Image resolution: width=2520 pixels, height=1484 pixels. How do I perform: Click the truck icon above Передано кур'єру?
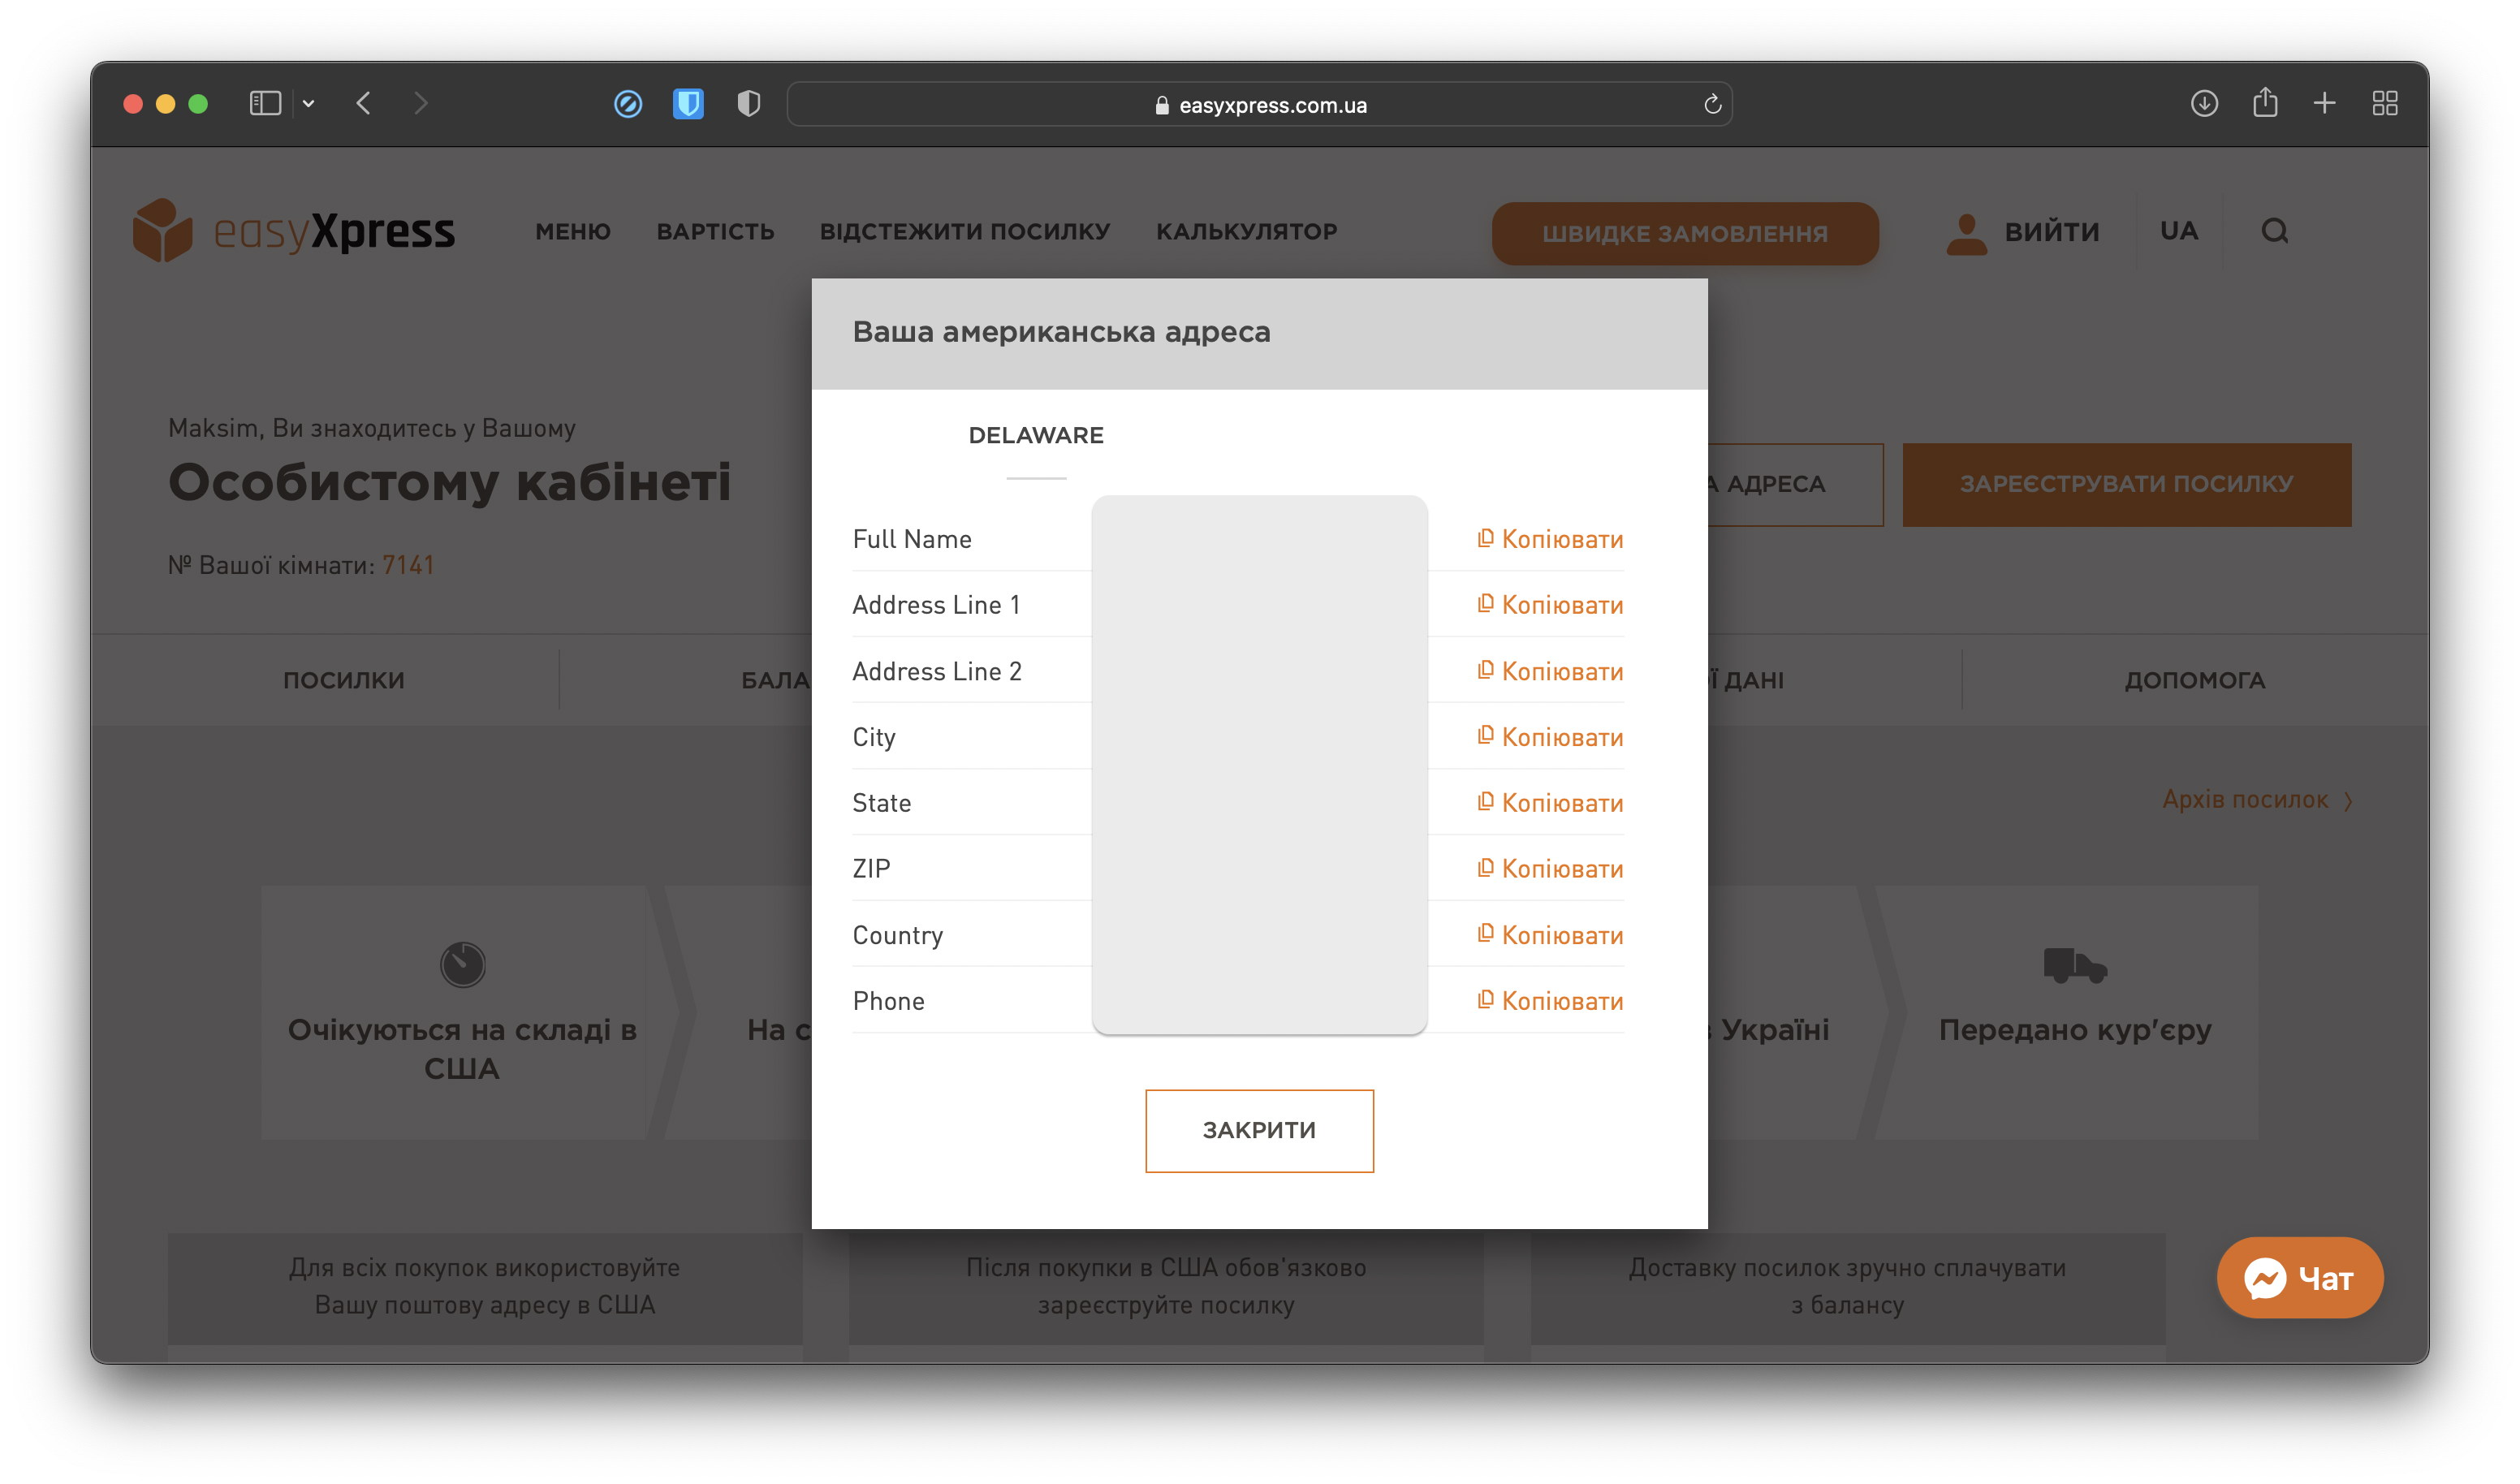pos(2075,965)
